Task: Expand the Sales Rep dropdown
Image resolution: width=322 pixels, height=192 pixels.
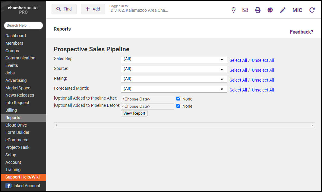Action: (x=174, y=59)
